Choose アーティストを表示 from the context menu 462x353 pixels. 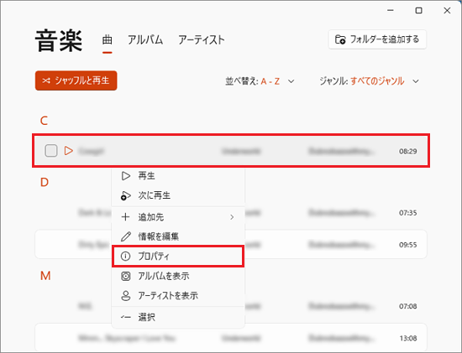178,296
